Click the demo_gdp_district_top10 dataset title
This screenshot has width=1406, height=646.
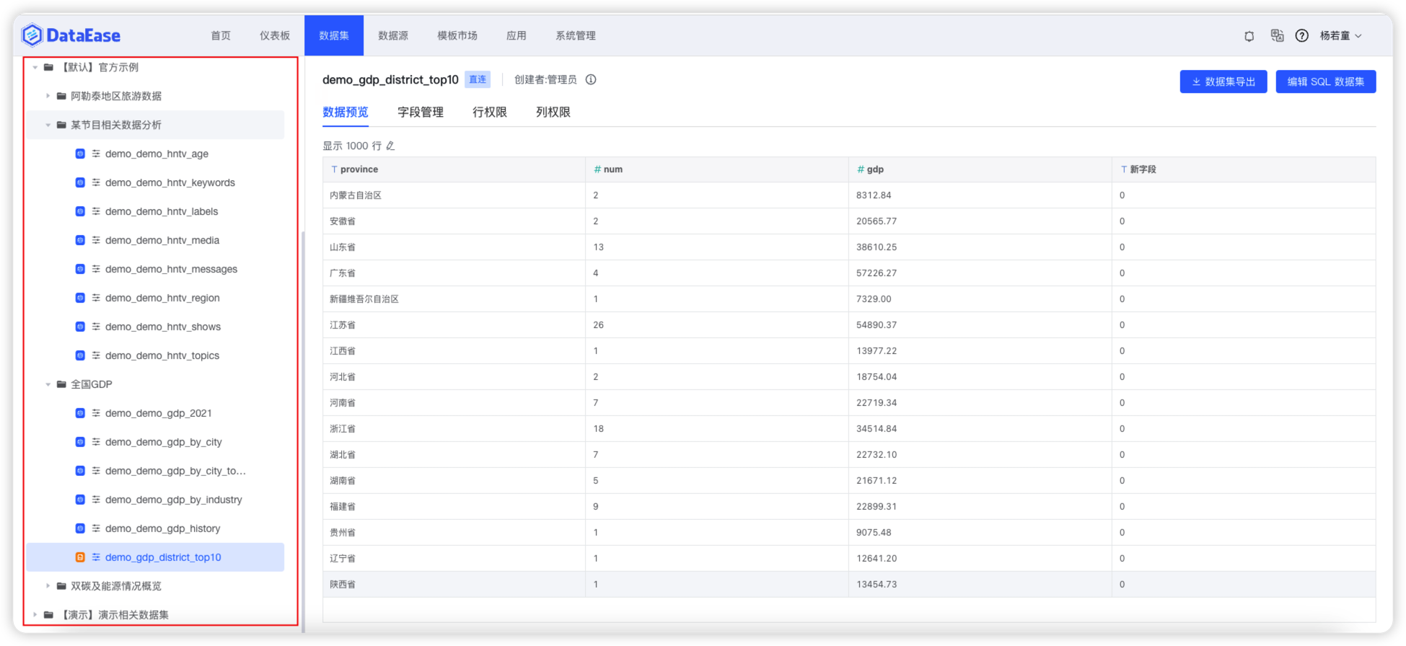390,79
